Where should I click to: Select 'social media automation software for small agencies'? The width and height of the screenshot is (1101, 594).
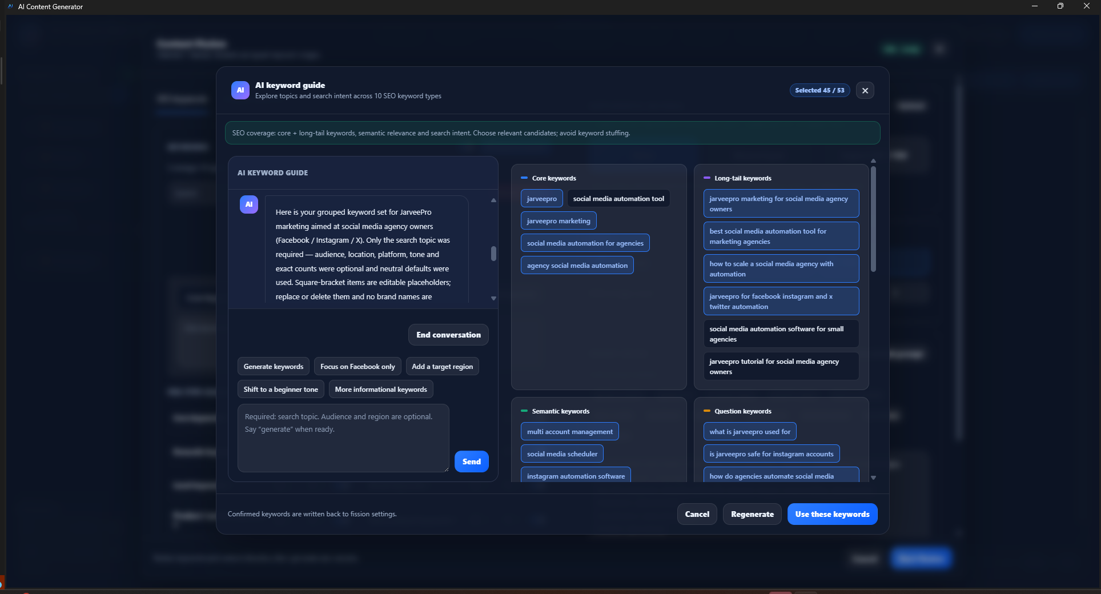(781, 334)
